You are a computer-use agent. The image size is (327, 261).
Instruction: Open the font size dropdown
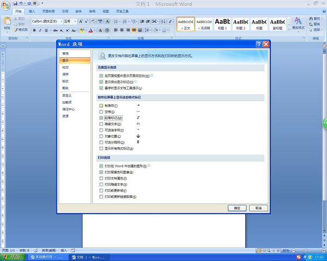pyautogui.click(x=75, y=21)
